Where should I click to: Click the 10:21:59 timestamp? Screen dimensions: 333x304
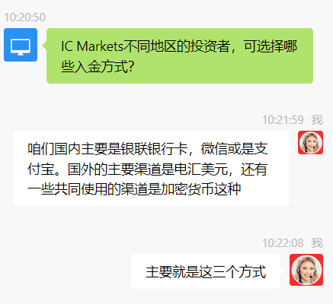point(283,120)
